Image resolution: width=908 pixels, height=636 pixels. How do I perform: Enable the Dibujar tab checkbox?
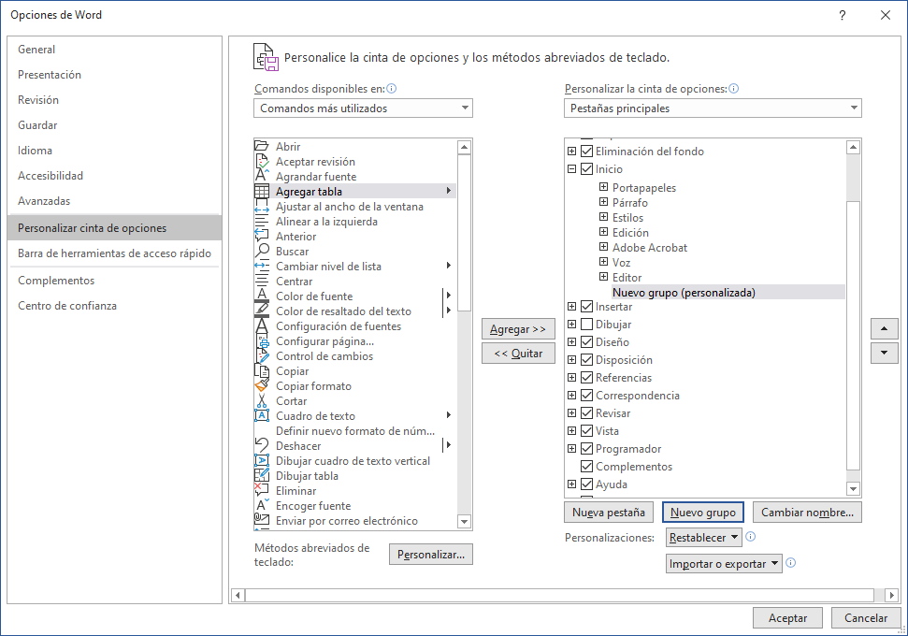[x=586, y=325]
